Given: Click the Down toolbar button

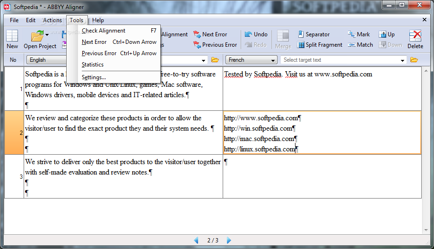Looking at the screenshot, I should pos(391,45).
